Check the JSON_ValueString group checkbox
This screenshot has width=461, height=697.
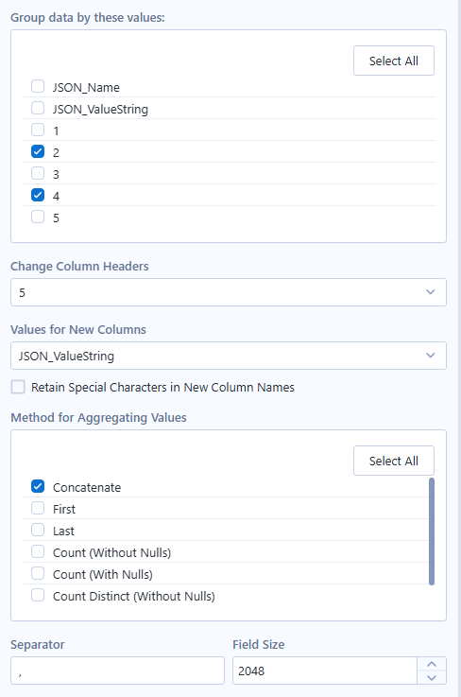tap(38, 108)
